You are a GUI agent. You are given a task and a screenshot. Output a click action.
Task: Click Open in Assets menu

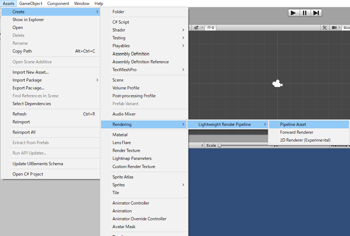(x=51, y=28)
